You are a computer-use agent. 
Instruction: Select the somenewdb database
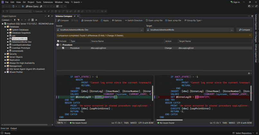coord(17,51)
